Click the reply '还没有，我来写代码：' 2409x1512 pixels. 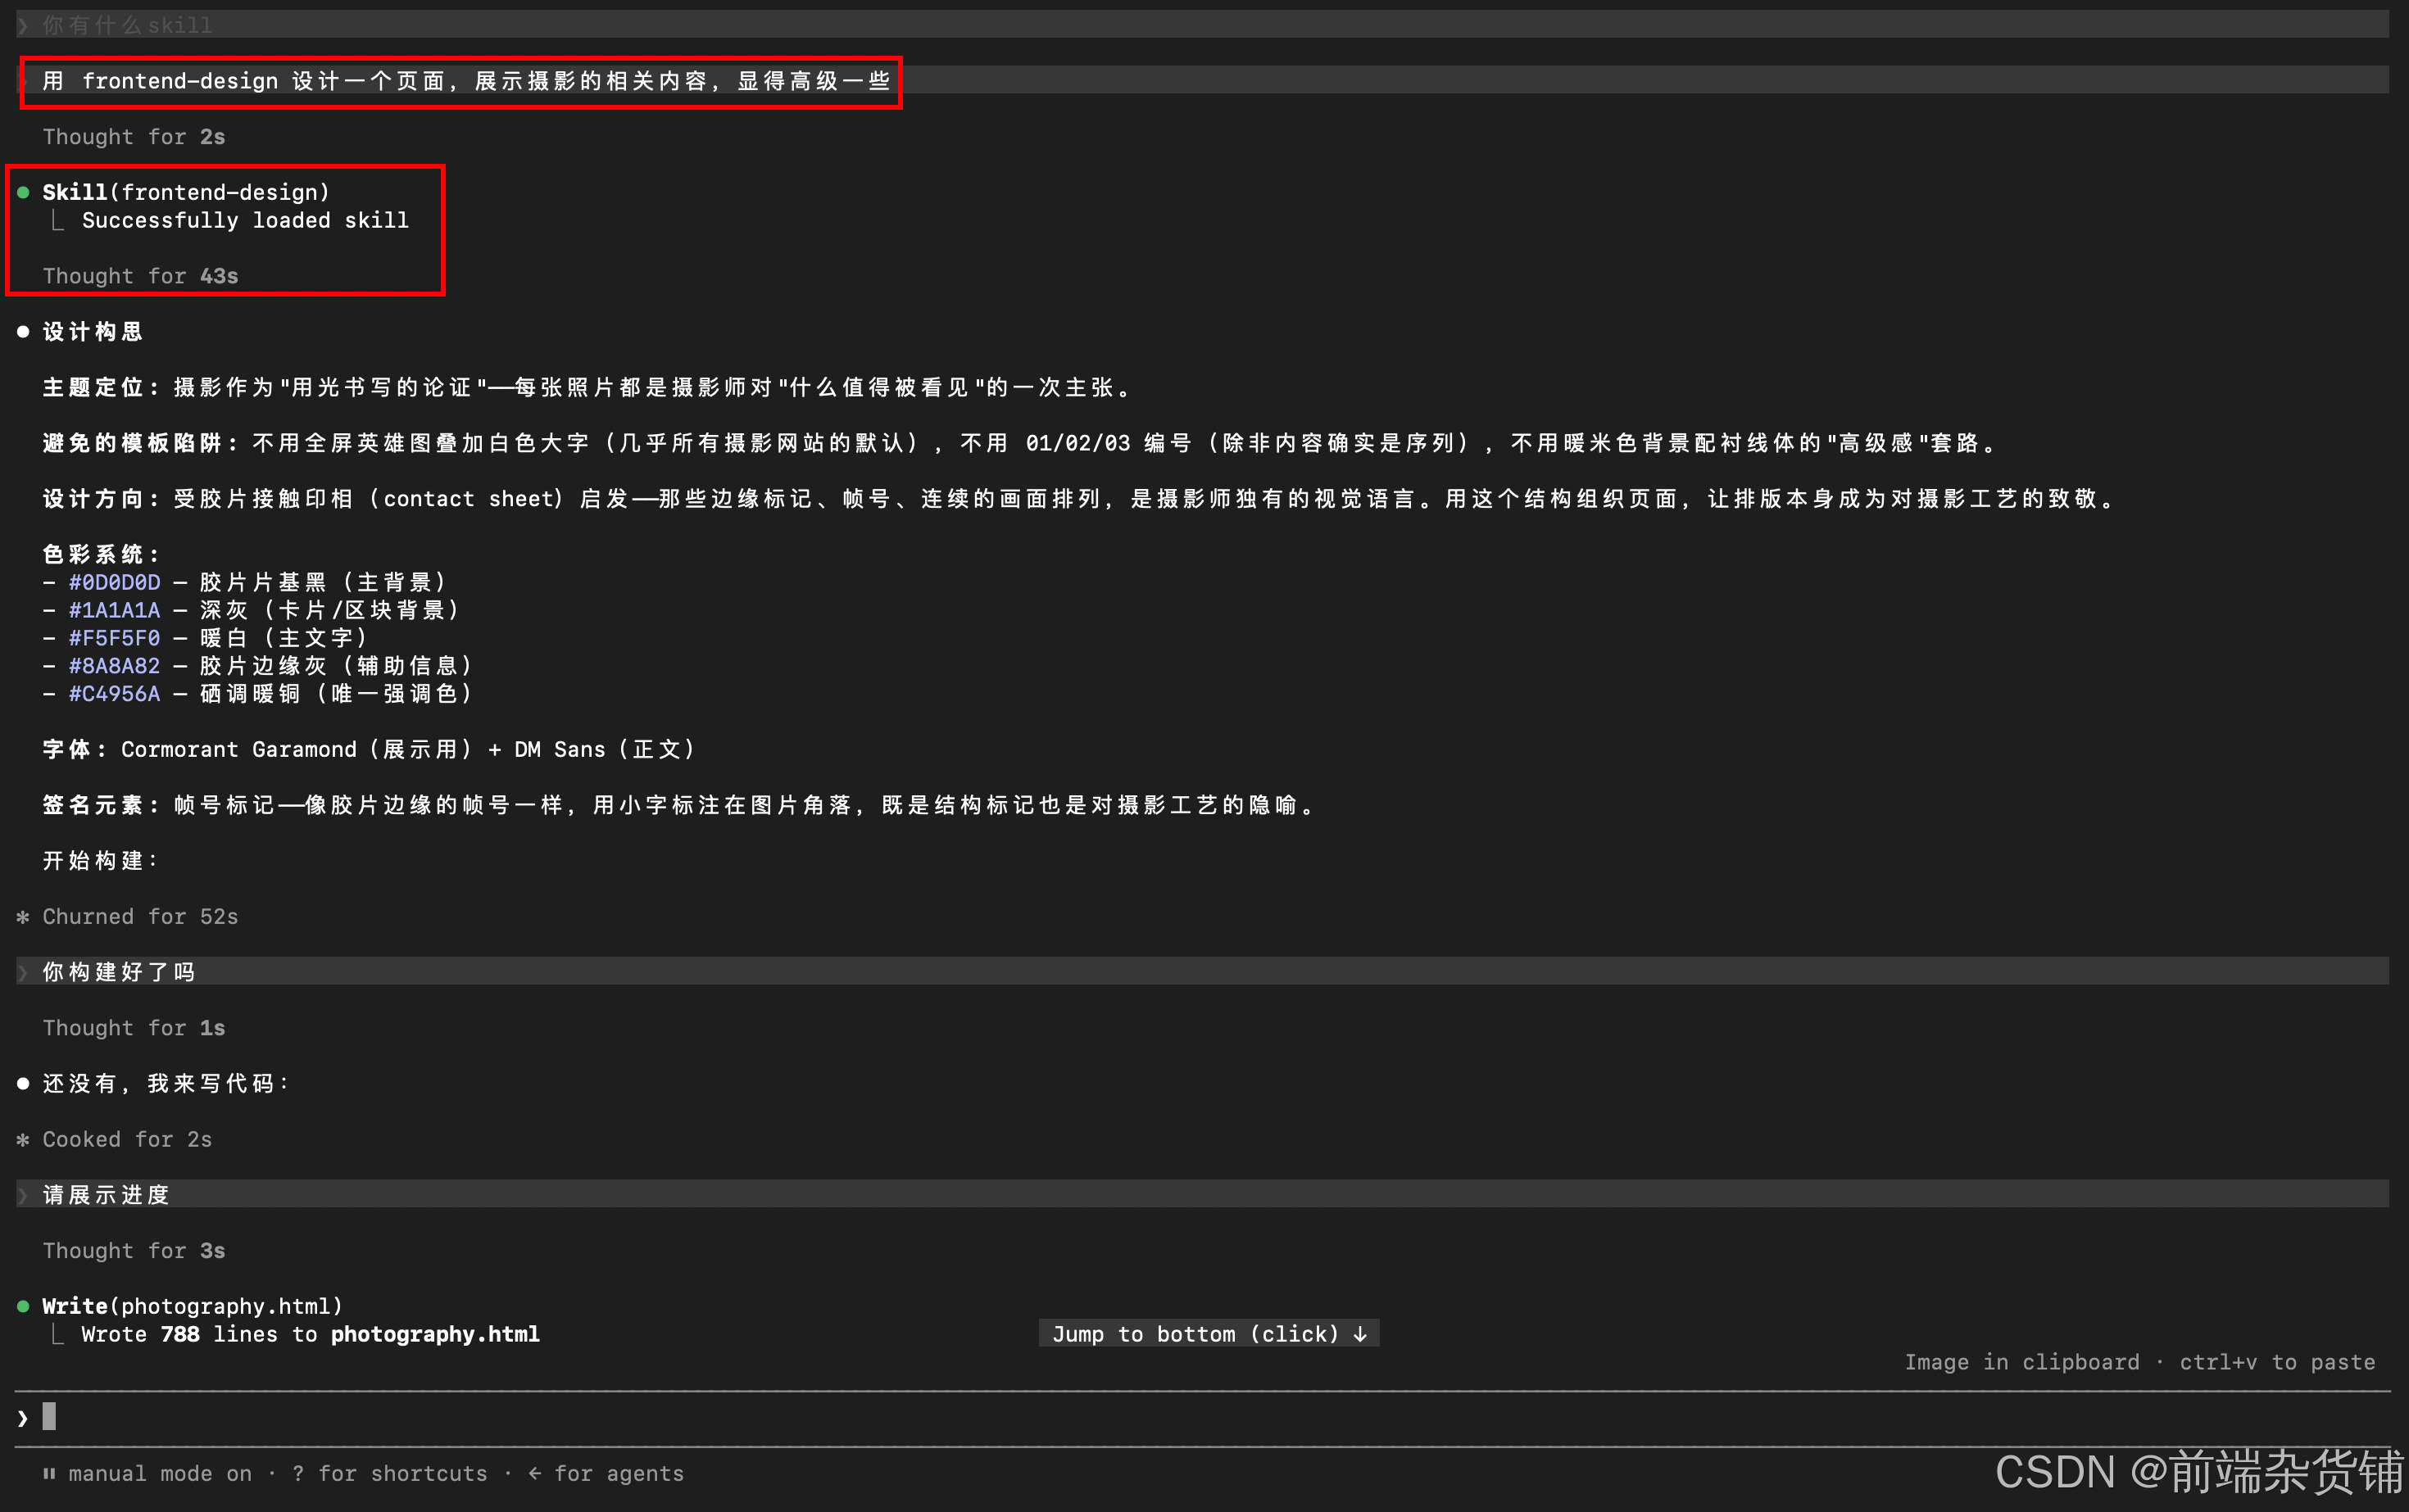coord(166,1083)
